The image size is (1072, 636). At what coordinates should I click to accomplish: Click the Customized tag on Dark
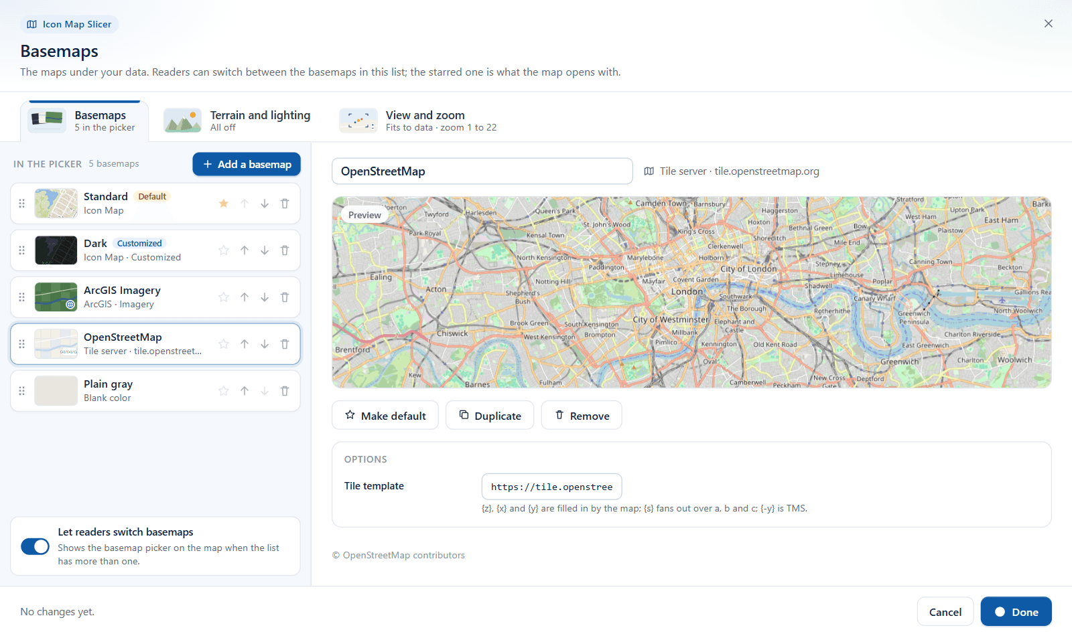point(139,243)
